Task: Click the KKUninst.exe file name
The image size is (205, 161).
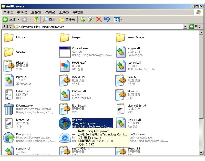Action: click(24, 106)
